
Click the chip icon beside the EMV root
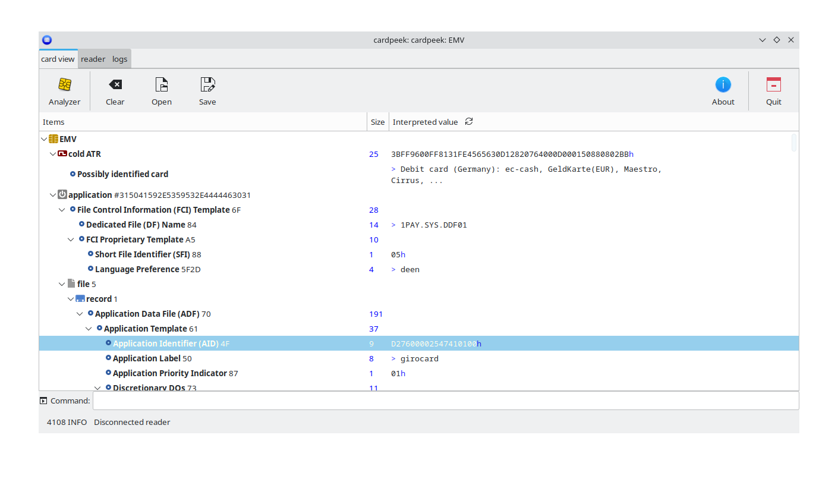[52, 138]
